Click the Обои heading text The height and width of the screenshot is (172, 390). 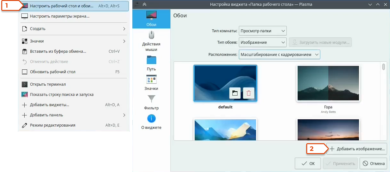pos(180,15)
